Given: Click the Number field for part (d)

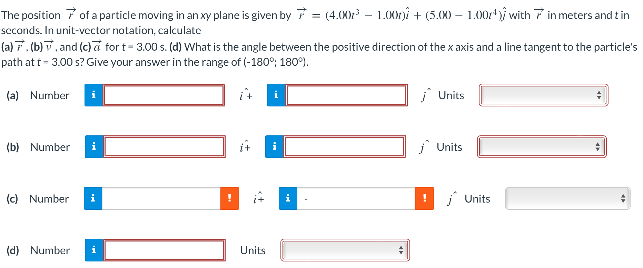Looking at the screenshot, I should click(x=164, y=250).
